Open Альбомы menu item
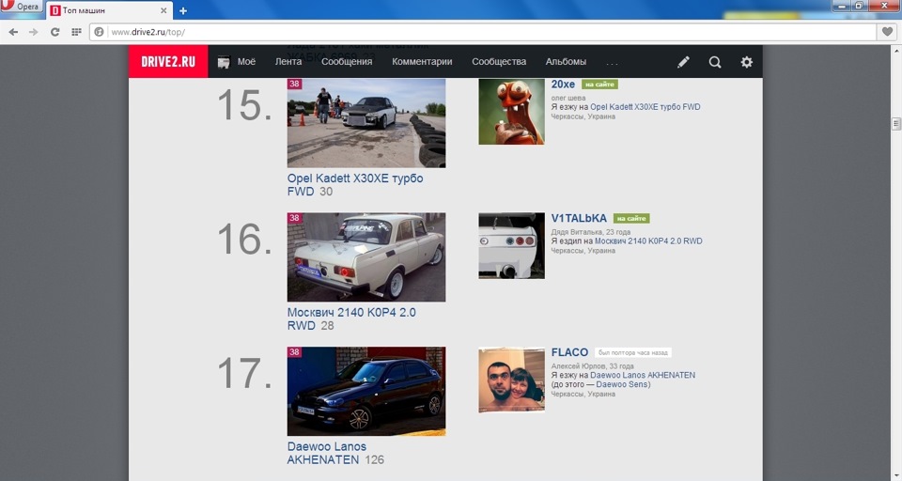 coord(566,62)
